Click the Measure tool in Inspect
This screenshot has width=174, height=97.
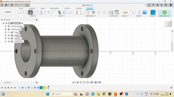125,12
